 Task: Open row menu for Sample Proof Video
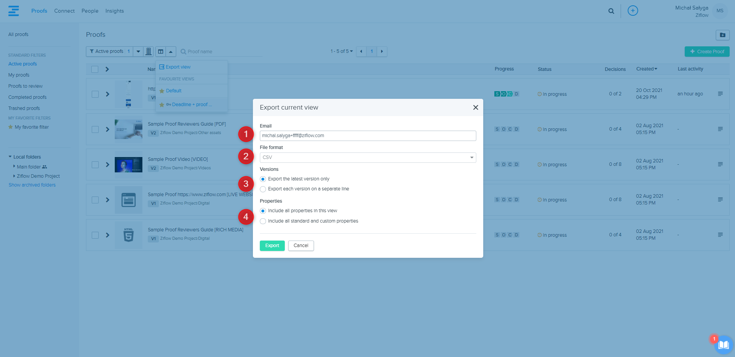click(x=720, y=164)
